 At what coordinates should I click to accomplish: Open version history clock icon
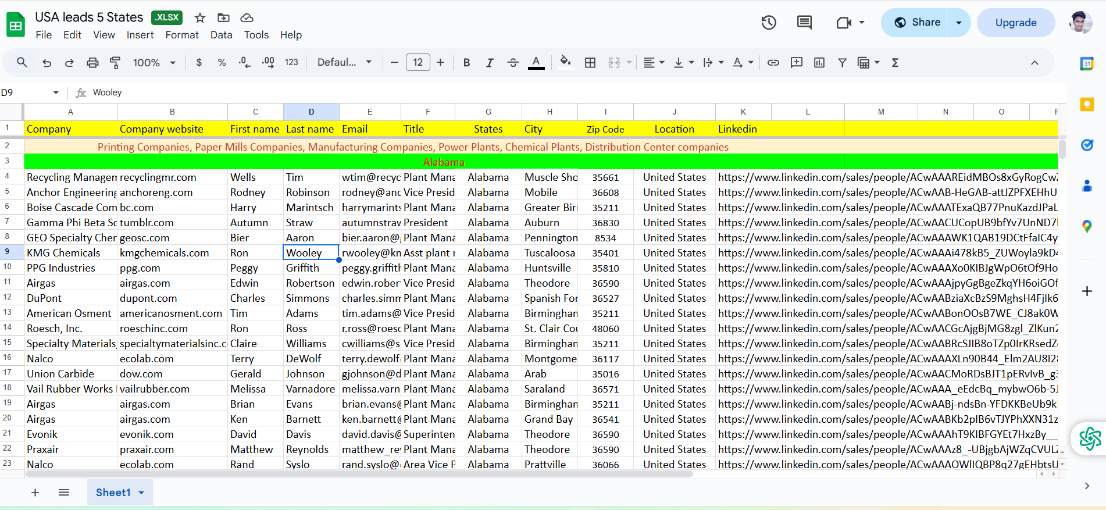point(769,23)
